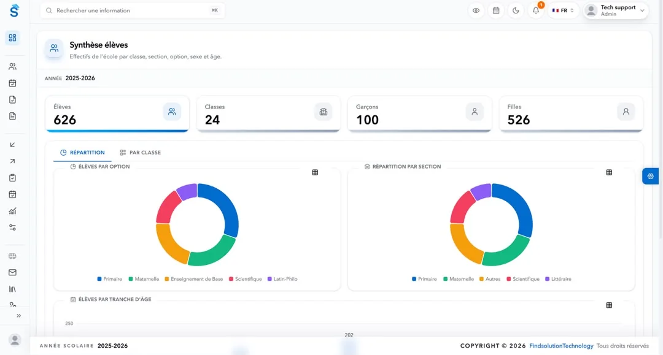The image size is (663, 355).
Task: Open the dashboard grid icon in the sidebar
Action: tap(12, 38)
